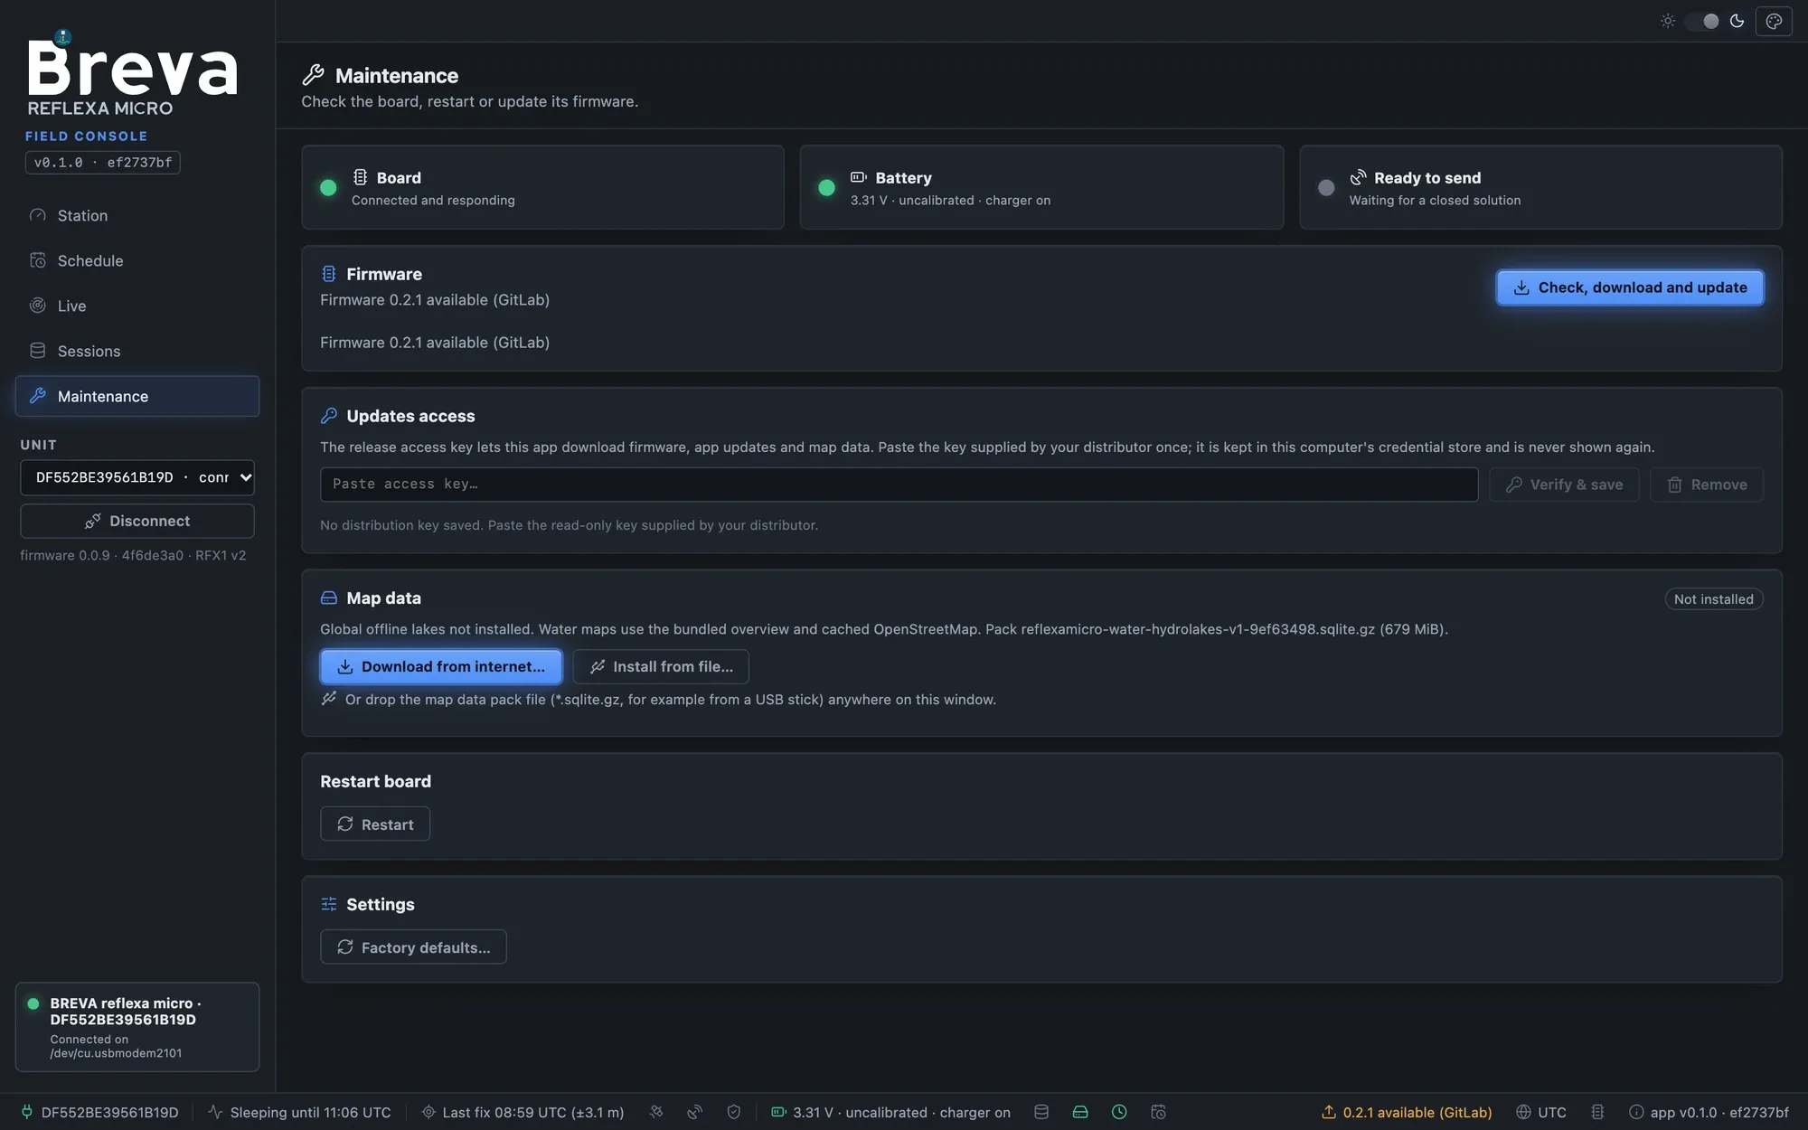The width and height of the screenshot is (1808, 1130).
Task: Open the color palette theme picker
Action: coord(1774,21)
